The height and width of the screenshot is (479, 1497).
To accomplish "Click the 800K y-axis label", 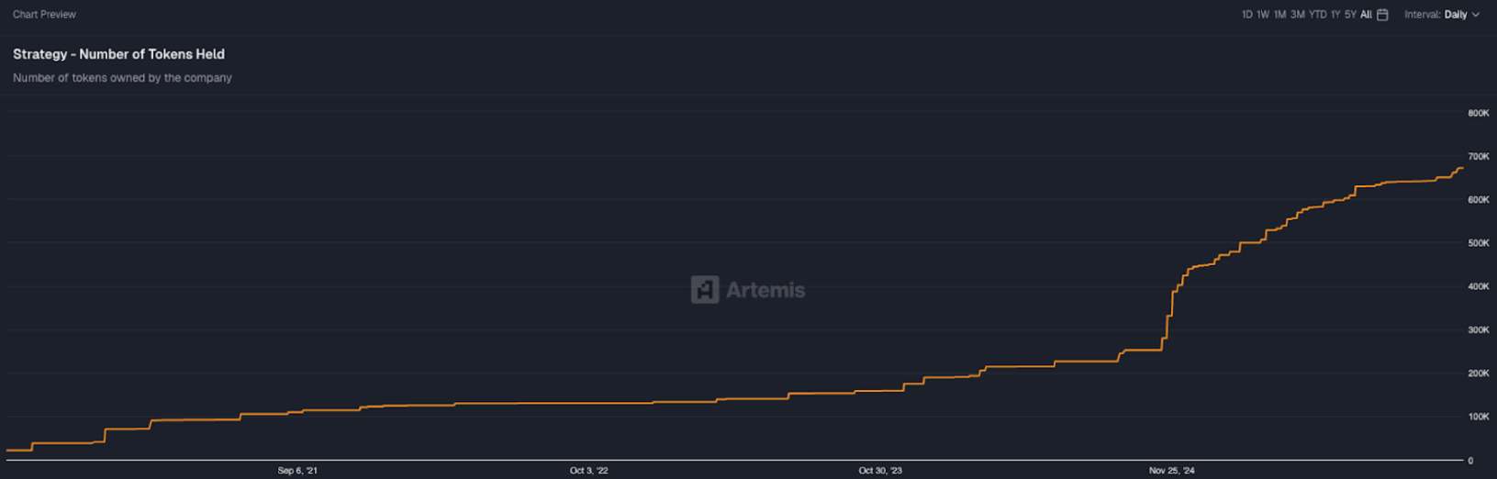I will coord(1478,113).
